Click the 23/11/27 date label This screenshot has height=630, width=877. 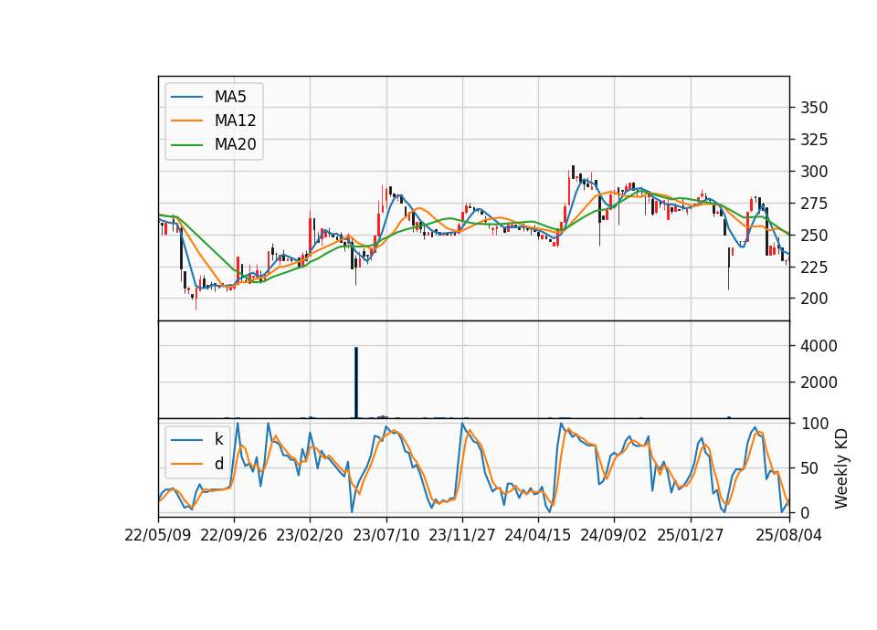[462, 536]
